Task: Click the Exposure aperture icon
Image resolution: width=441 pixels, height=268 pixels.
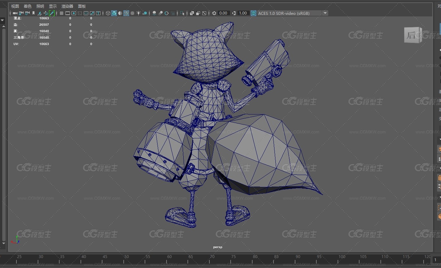Action: click(x=214, y=13)
